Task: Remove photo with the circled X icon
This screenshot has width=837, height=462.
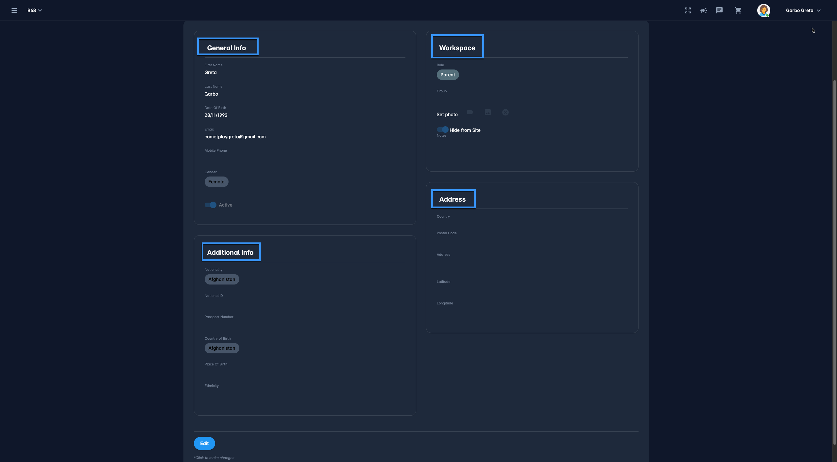Action: (505, 112)
